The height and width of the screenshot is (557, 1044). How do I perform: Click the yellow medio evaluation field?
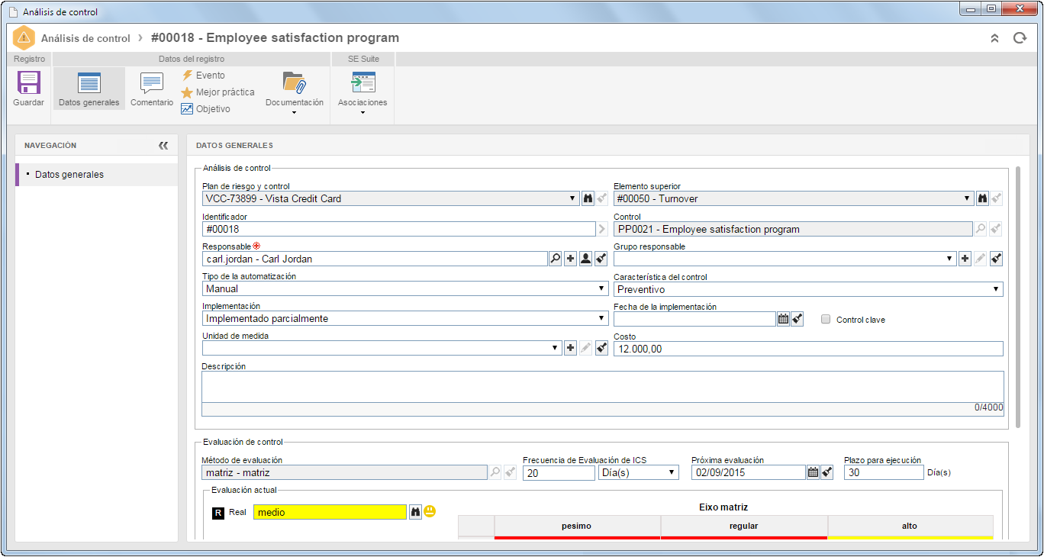(330, 513)
